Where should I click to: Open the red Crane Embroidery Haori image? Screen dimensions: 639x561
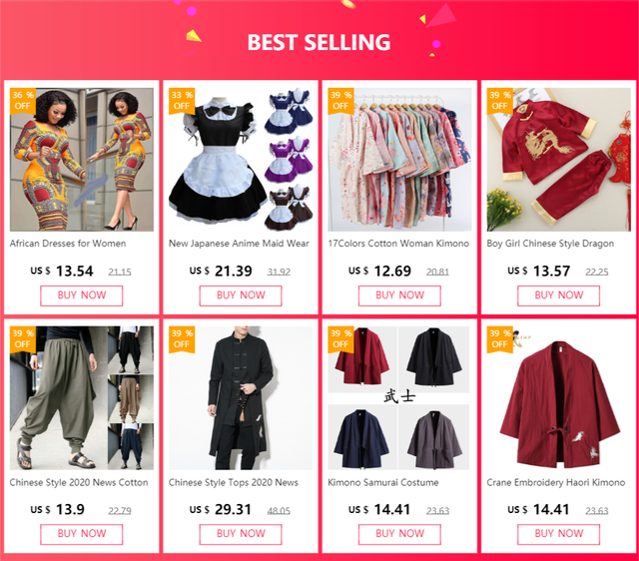(x=558, y=397)
